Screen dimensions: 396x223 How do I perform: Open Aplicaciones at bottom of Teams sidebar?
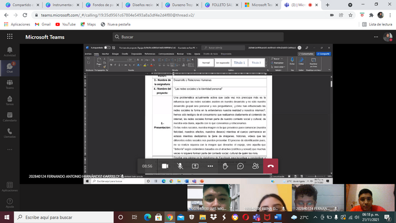coord(10,187)
